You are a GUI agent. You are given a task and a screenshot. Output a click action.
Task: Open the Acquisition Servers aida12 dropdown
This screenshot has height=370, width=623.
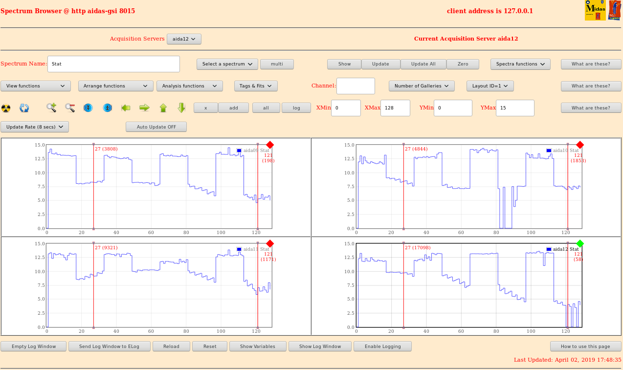coord(184,39)
